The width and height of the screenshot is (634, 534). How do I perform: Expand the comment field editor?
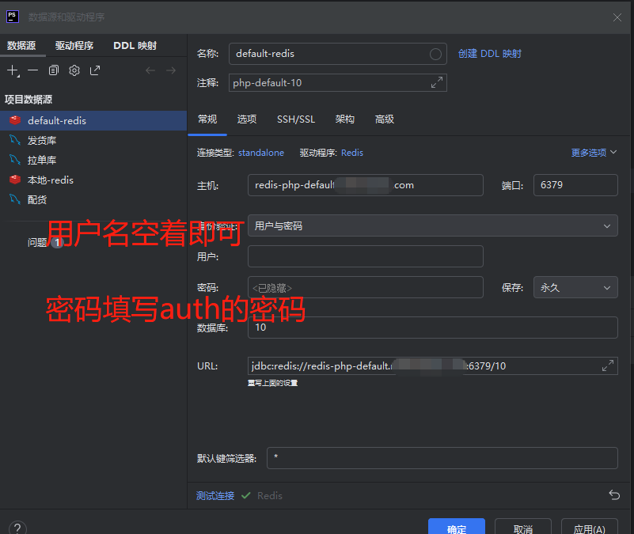[437, 82]
